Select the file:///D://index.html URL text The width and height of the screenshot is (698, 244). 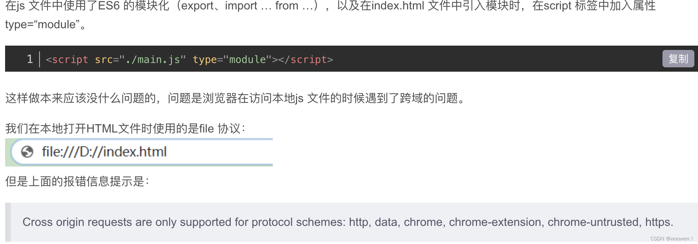coord(104,151)
